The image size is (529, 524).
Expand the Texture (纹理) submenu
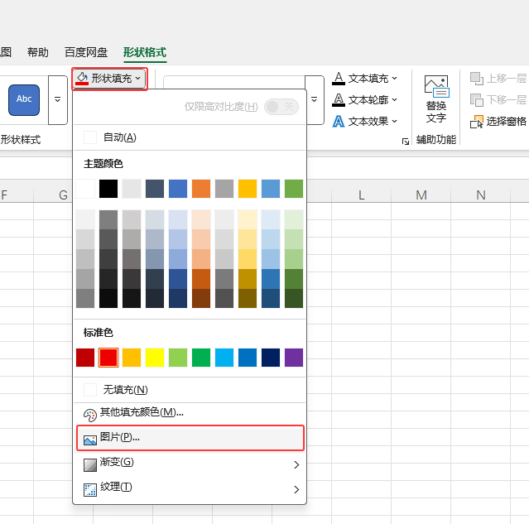[190, 489]
